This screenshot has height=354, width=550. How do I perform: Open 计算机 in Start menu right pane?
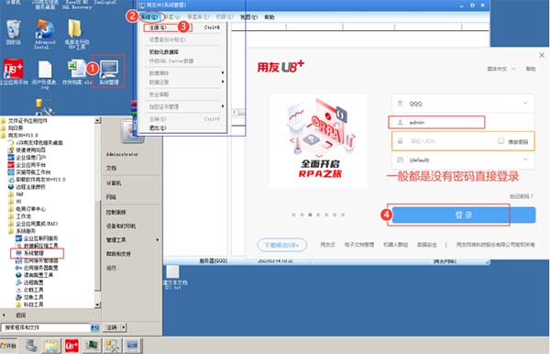coord(114,183)
